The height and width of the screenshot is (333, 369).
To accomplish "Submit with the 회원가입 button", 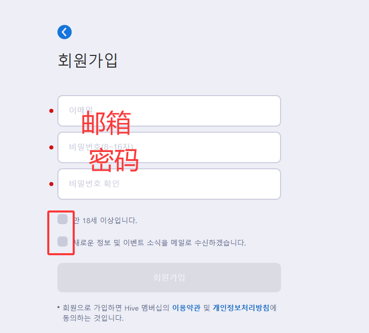I will pos(169,278).
